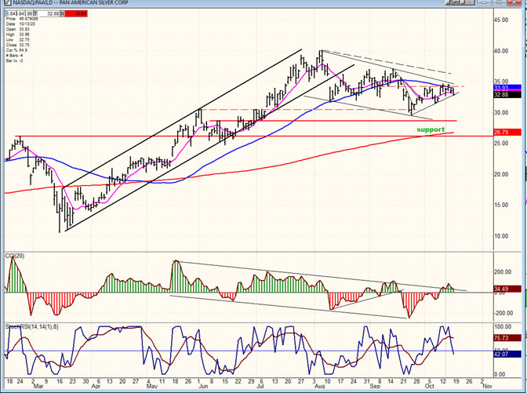The image size is (527, 393).
Task: Minimize the PAAS chart window
Action: coord(485,2)
